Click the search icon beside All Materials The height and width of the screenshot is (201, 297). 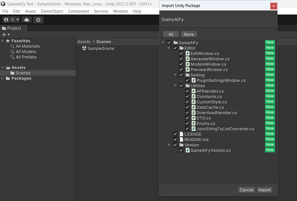tap(12, 46)
